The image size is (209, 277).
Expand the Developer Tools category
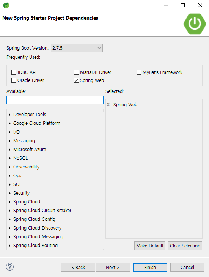(x=9, y=115)
